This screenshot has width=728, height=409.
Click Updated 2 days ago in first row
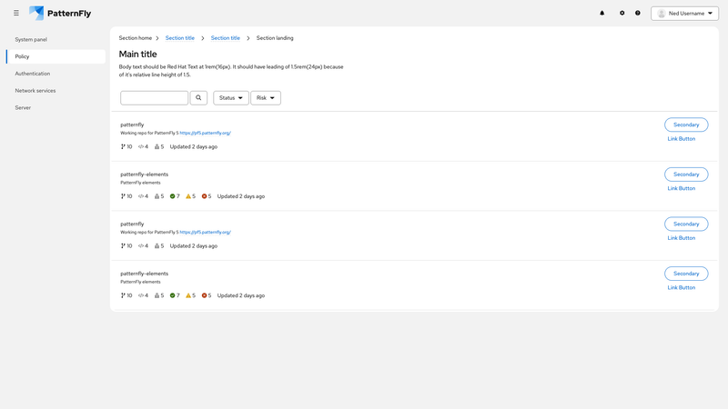point(194,146)
